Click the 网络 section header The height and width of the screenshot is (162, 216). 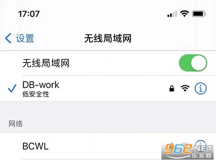pos(16,124)
